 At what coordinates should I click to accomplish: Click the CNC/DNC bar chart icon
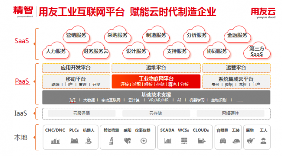pyautogui.click(x=55, y=141)
